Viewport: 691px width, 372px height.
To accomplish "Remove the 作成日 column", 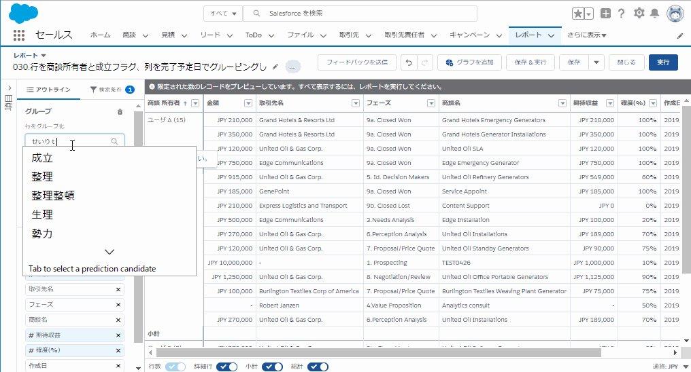I will 118,366.
